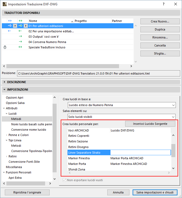Click the Cancella button
182x198 pixels.
[160, 45]
